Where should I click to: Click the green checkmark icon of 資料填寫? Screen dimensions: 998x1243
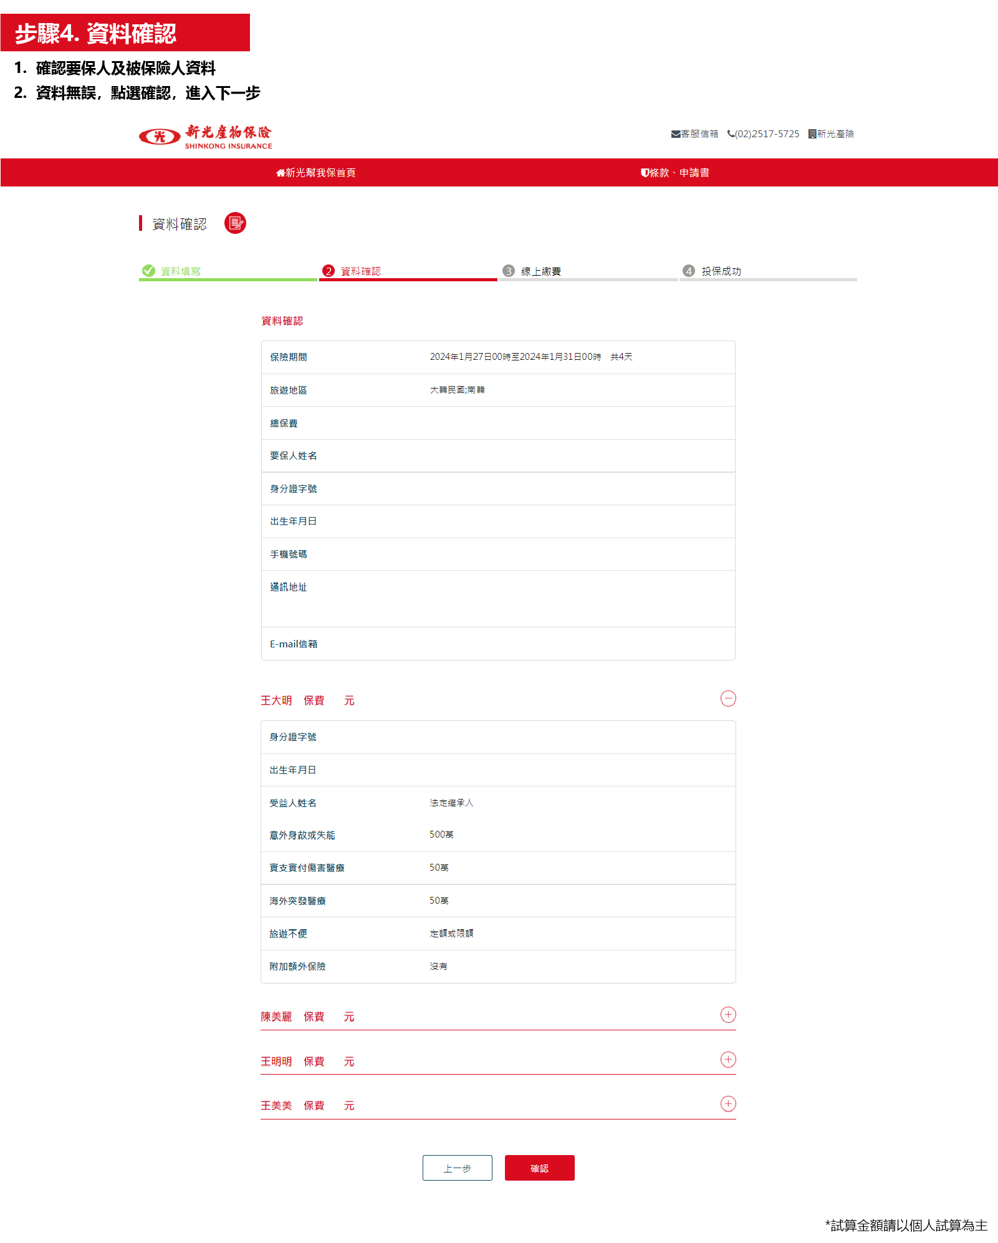pos(148,271)
